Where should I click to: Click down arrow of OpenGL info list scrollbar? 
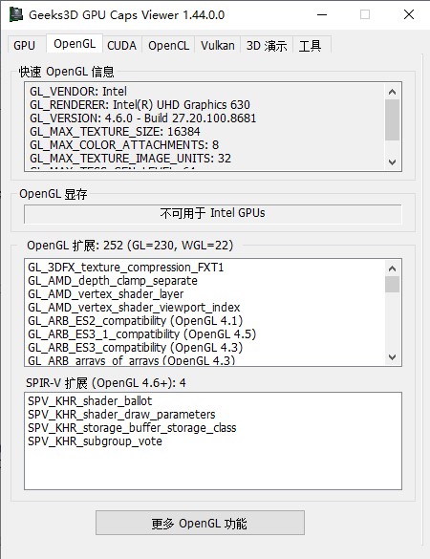point(392,162)
